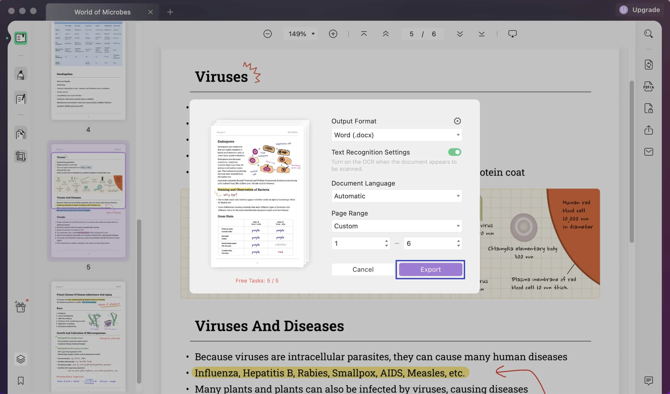Click the layers panel icon
Viewport: 670px width, 394px height.
[x=21, y=359]
